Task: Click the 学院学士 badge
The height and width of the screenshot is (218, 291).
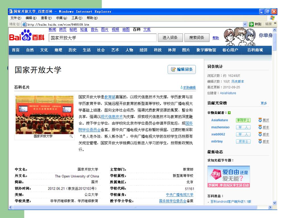Action: pos(243,120)
